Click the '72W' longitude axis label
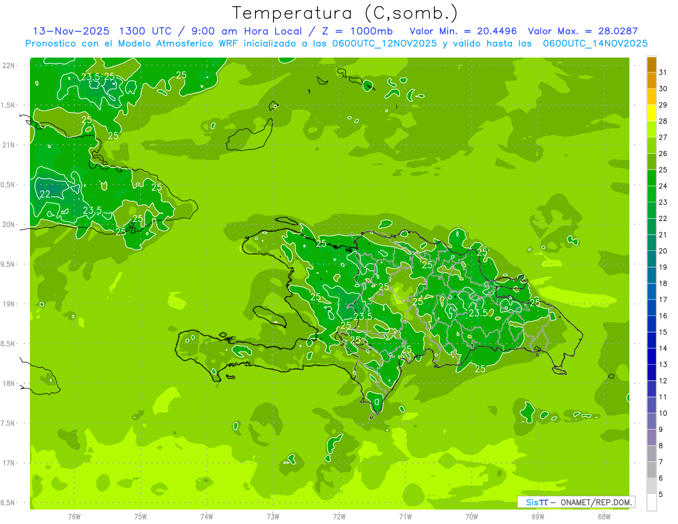This screenshot has width=678, height=524. click(340, 517)
